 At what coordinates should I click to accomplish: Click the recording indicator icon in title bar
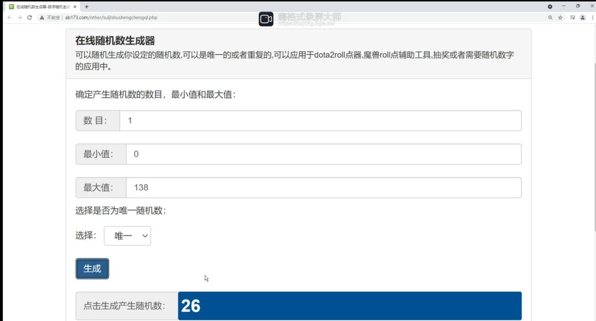[550, 7]
